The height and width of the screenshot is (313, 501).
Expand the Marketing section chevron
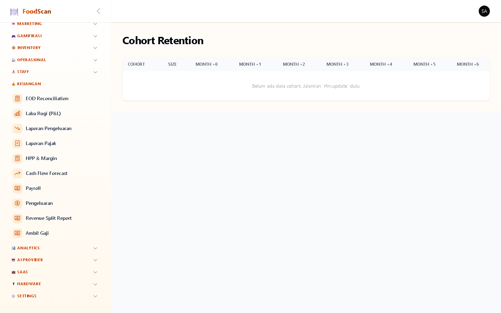pos(95,24)
